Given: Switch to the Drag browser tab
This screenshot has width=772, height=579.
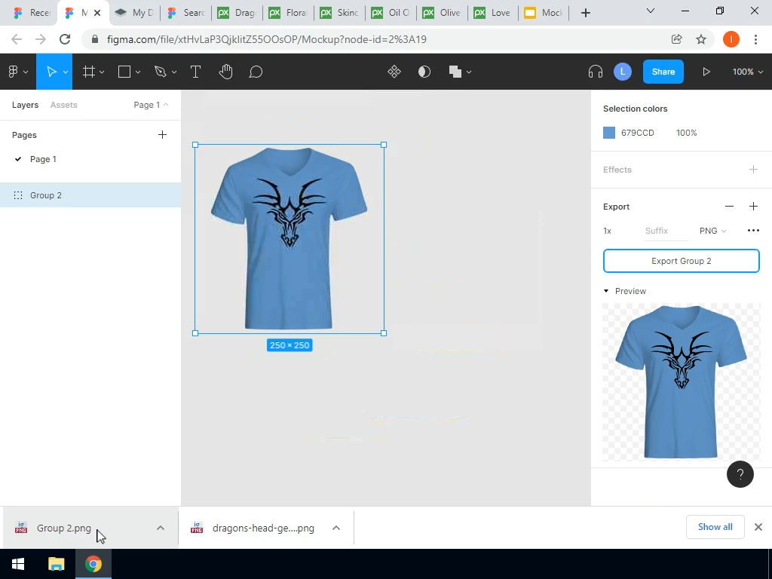Looking at the screenshot, I should (x=237, y=13).
